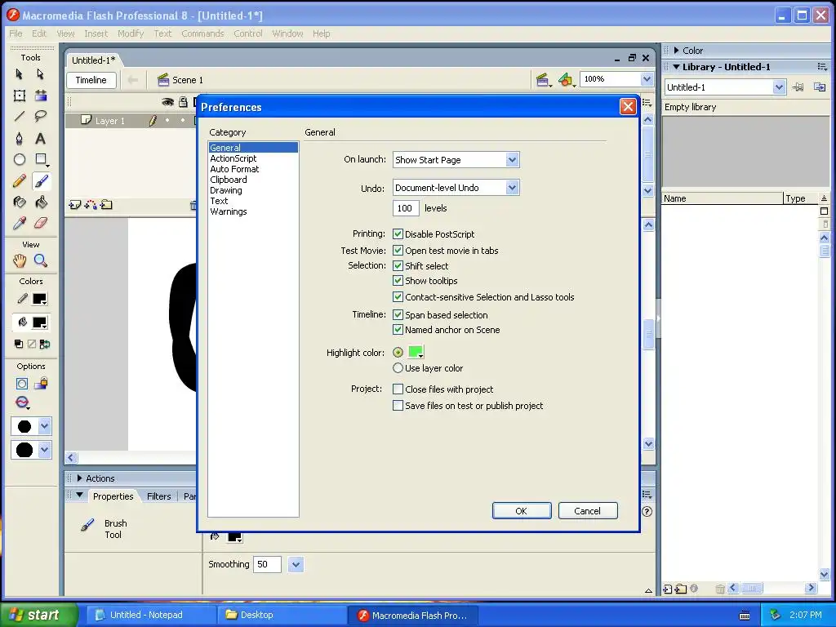Click Cancel in Preferences dialog

588,511
